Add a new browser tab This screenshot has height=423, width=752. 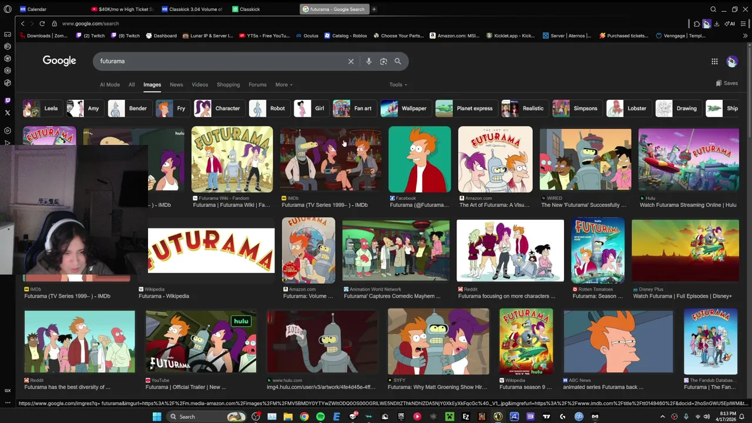coord(374,9)
